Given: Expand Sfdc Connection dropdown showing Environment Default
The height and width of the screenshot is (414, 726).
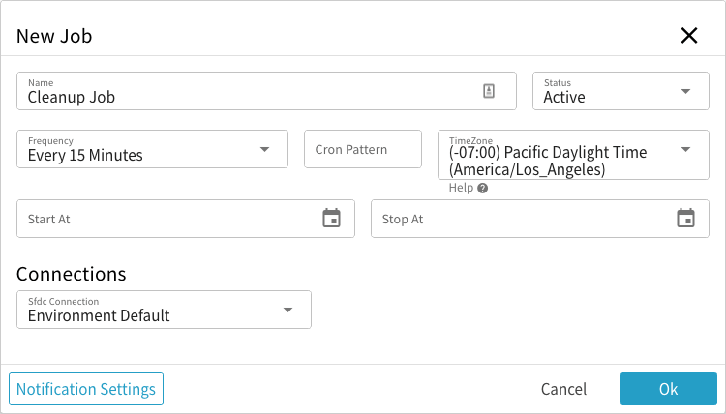Looking at the screenshot, I should click(x=145, y=310).
